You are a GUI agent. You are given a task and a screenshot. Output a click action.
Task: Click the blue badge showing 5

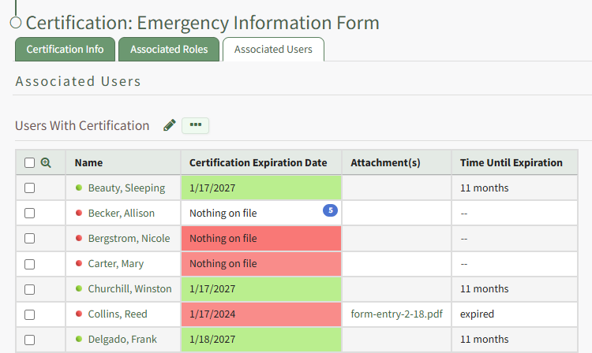(x=330, y=210)
